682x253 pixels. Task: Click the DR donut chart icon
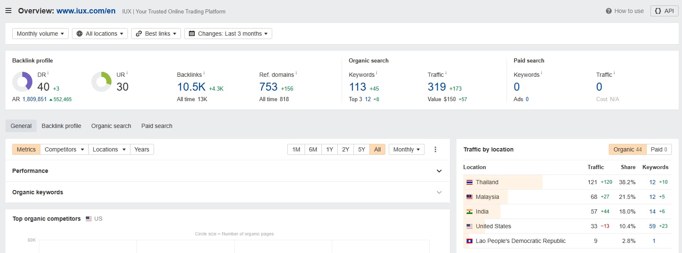22,81
